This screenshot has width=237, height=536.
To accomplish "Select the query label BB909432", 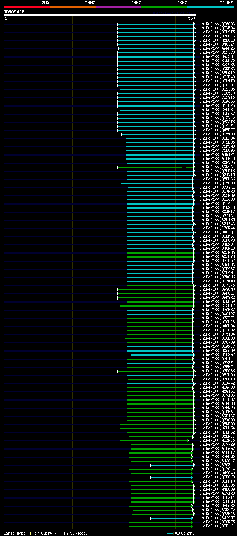I will [14, 12].
